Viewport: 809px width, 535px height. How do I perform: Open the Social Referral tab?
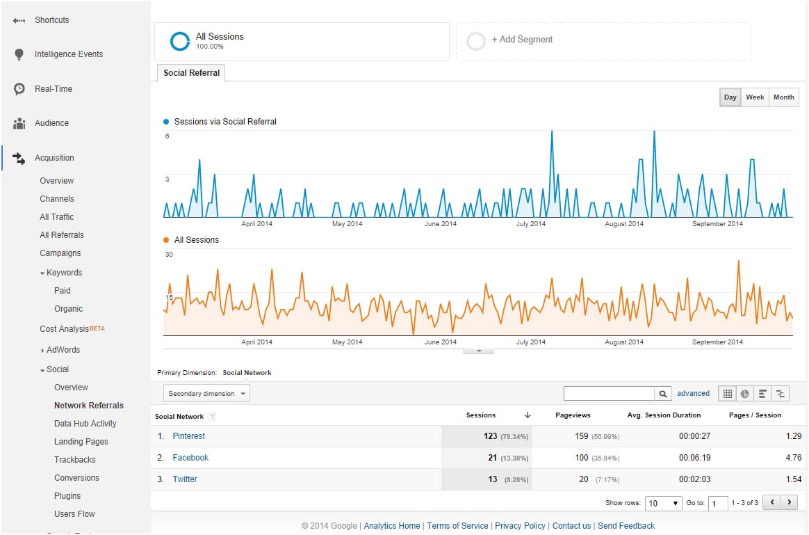[191, 73]
